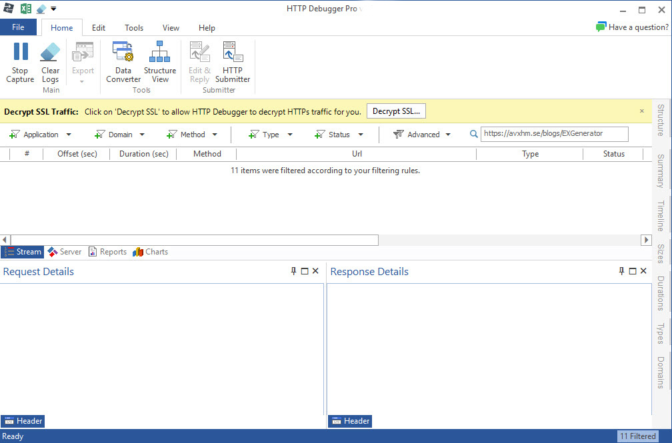Sort by the Duration (sec) column header

click(x=143, y=154)
